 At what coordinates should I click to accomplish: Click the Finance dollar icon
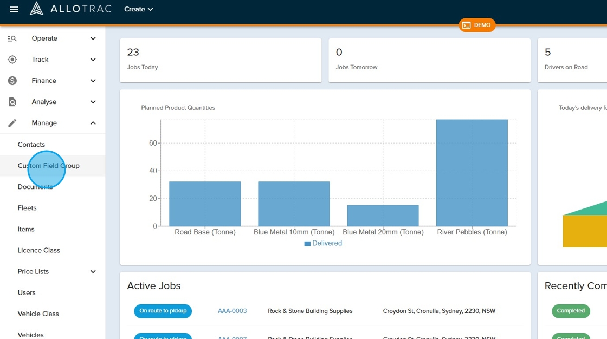tap(12, 81)
